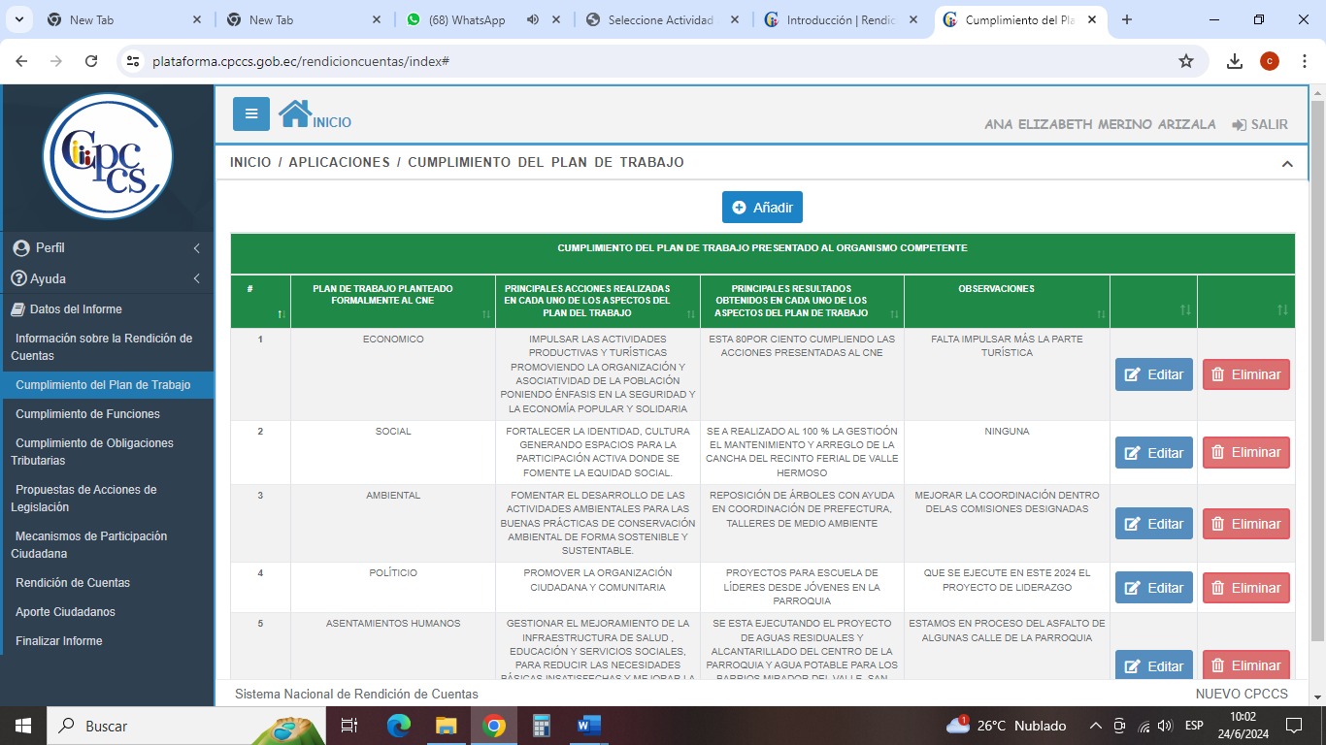Image resolution: width=1326 pixels, height=745 pixels.
Task: Open Calculator from the taskbar
Action: coord(542,726)
